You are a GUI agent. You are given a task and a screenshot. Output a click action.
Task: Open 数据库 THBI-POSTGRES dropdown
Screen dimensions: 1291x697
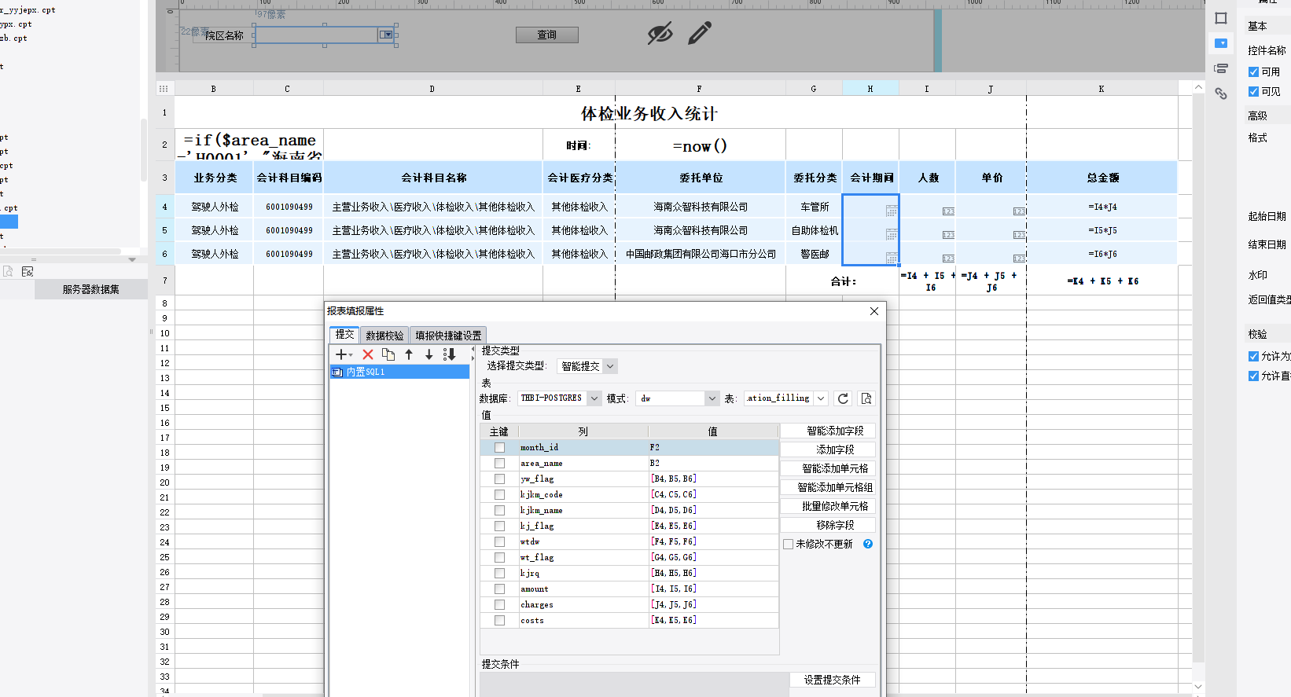tap(594, 398)
